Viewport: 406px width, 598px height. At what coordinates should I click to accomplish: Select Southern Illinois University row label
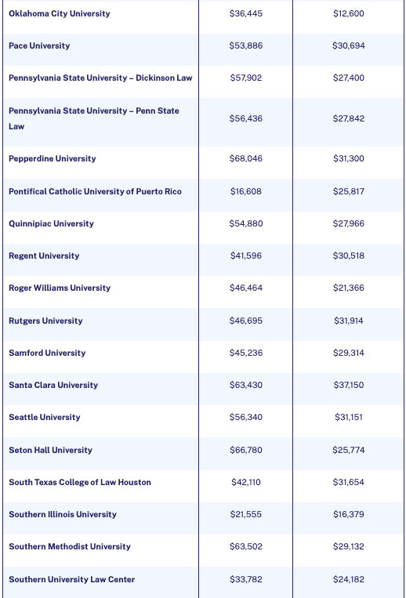point(63,514)
